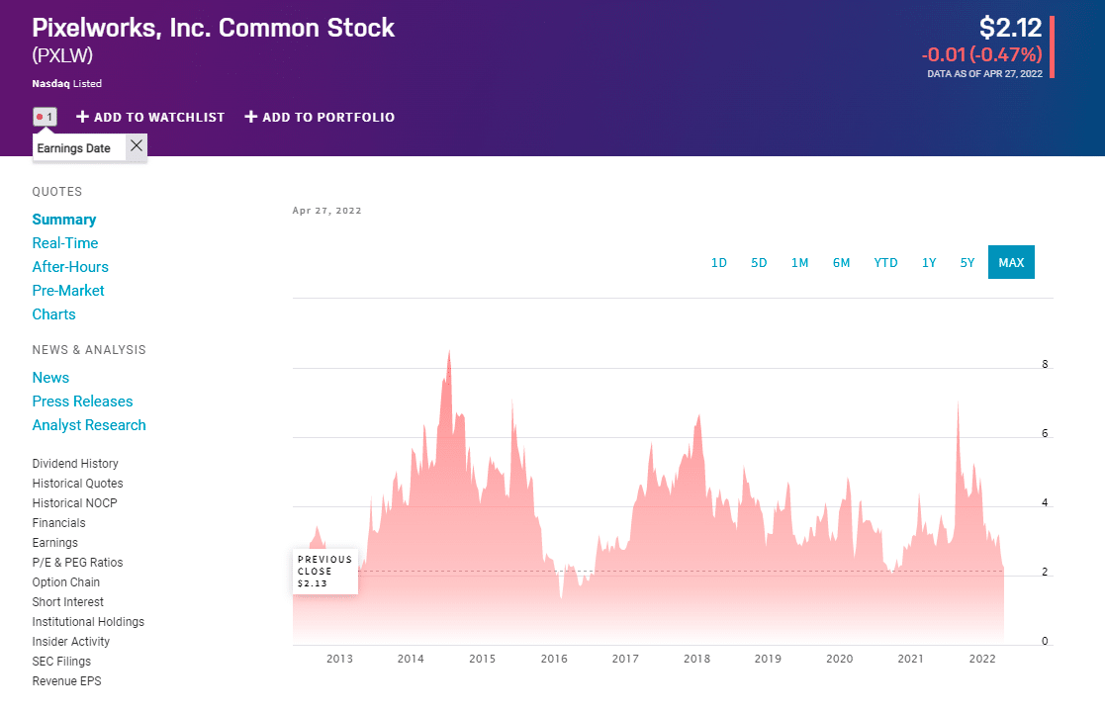The image size is (1105, 713).
Task: Go to After-Hours quotes
Action: [x=70, y=267]
